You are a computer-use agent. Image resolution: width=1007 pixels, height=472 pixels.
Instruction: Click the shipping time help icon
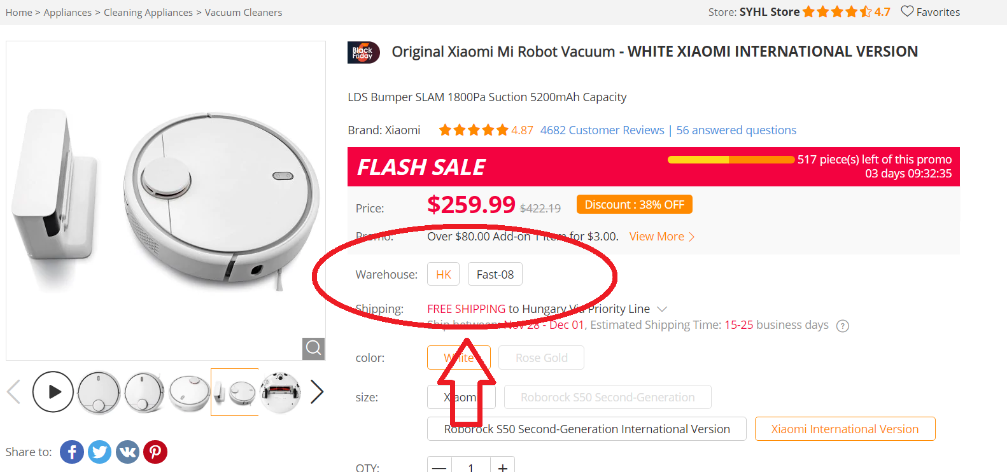843,326
